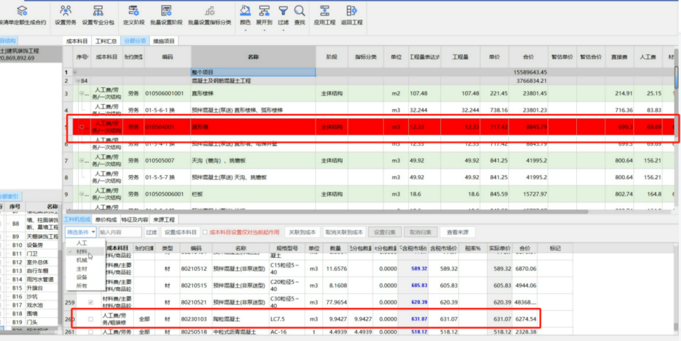The width and height of the screenshot is (681, 341).
Task: Choose 机械 in the filter list
Action: (x=82, y=260)
